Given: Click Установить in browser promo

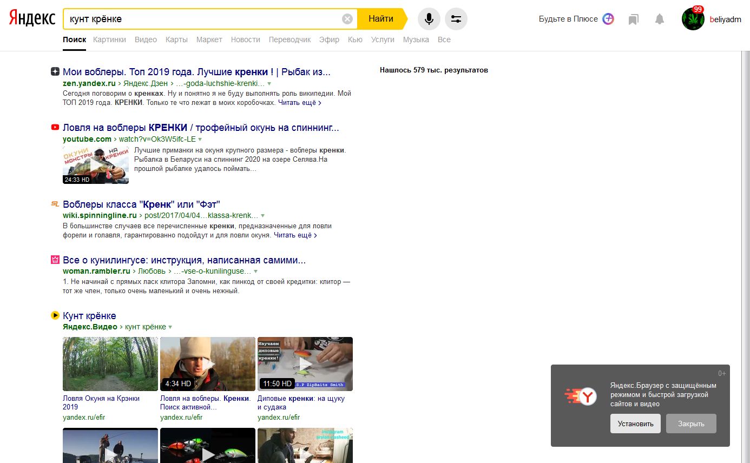Looking at the screenshot, I should [636, 424].
